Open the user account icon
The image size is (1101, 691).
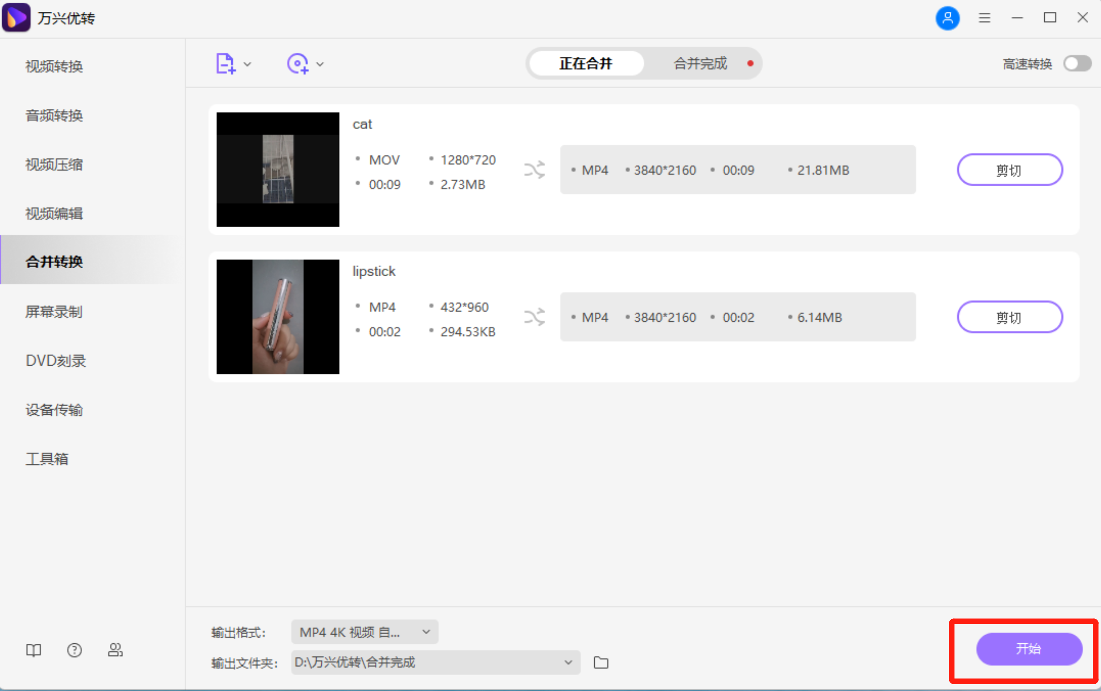[x=947, y=18]
